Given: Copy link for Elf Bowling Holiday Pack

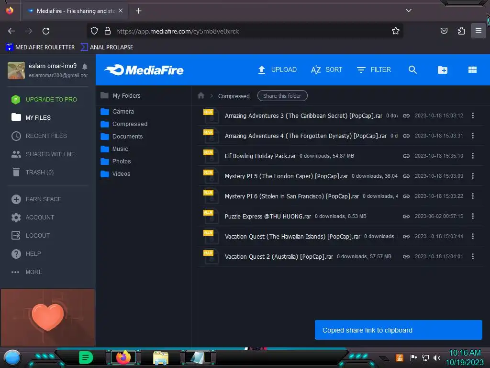Looking at the screenshot, I should click(406, 156).
